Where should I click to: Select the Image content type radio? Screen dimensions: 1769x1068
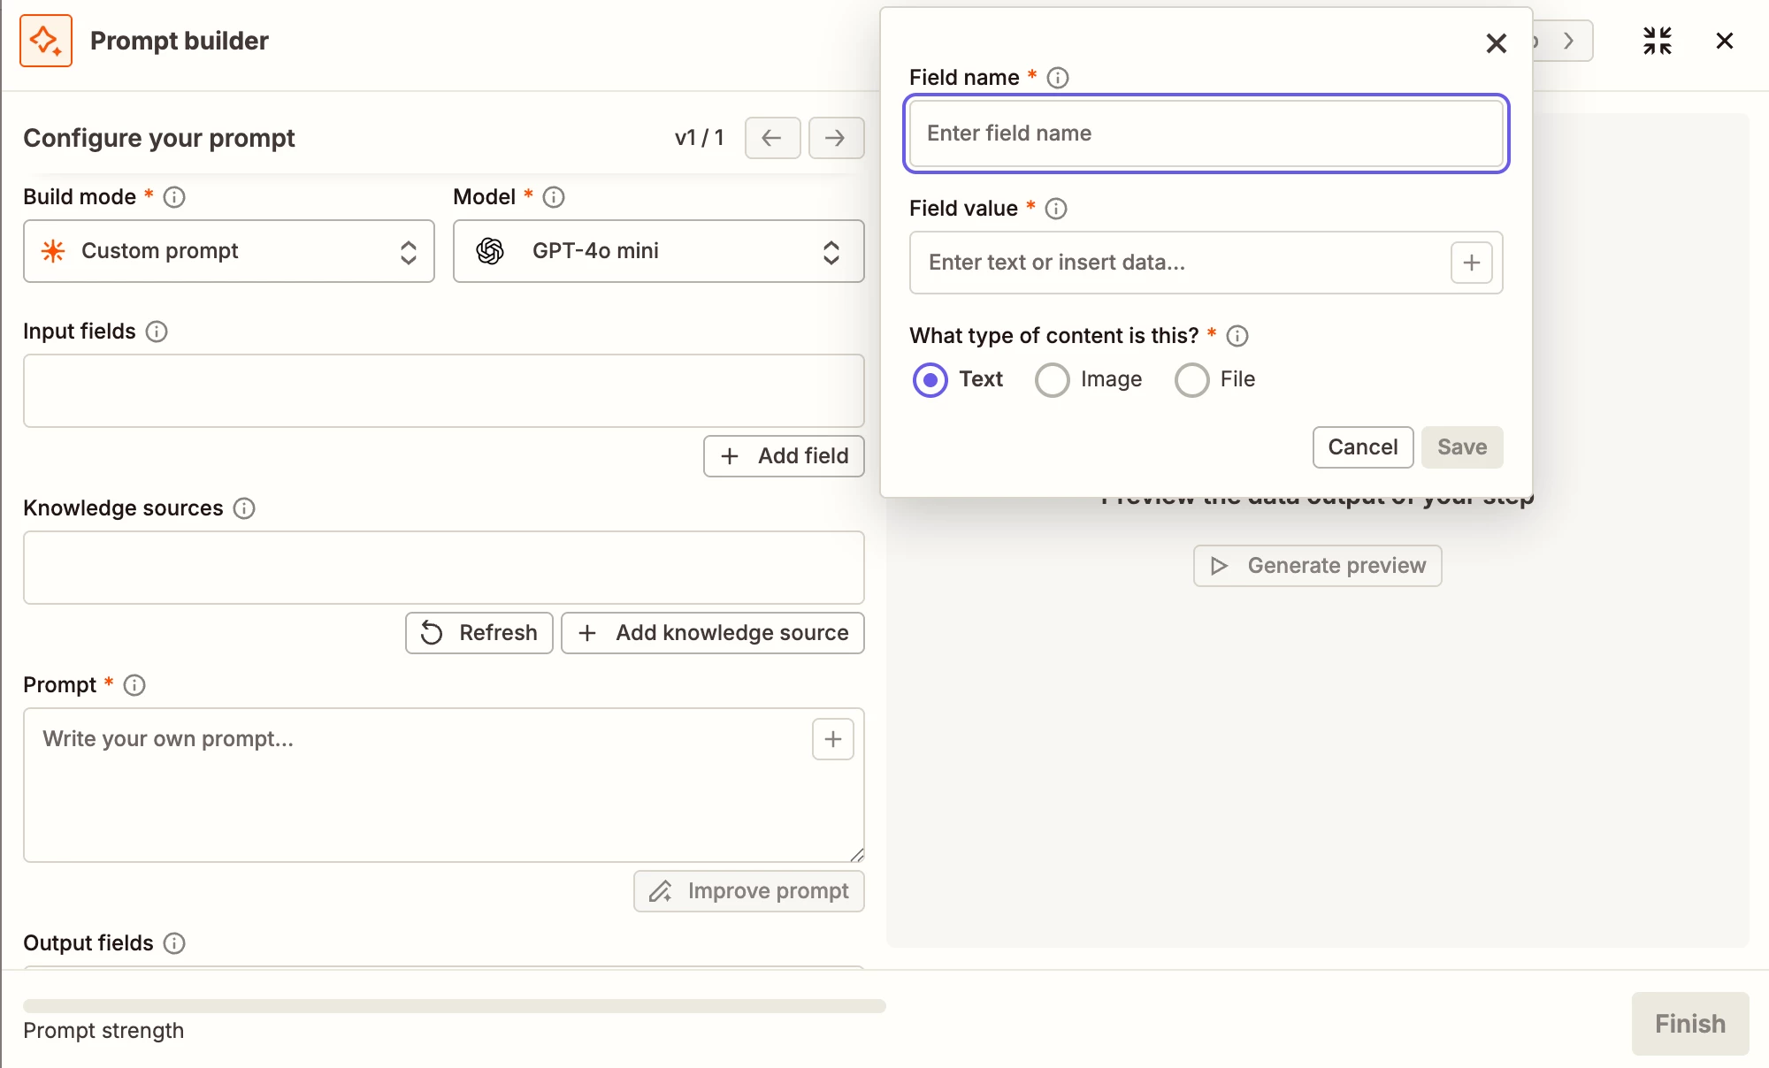[1052, 380]
